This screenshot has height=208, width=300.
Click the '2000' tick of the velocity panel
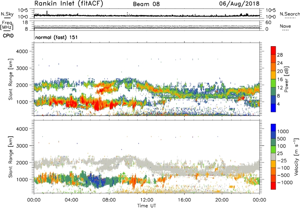[22, 163]
